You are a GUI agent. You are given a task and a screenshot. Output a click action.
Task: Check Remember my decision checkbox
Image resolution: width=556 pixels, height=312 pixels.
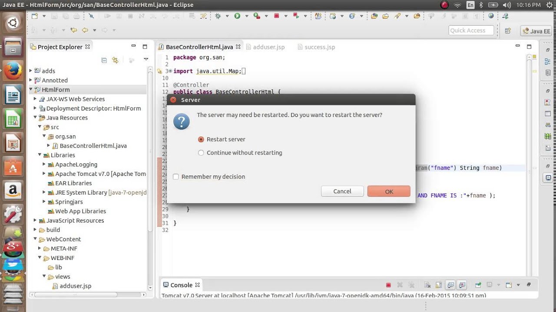[x=176, y=177]
